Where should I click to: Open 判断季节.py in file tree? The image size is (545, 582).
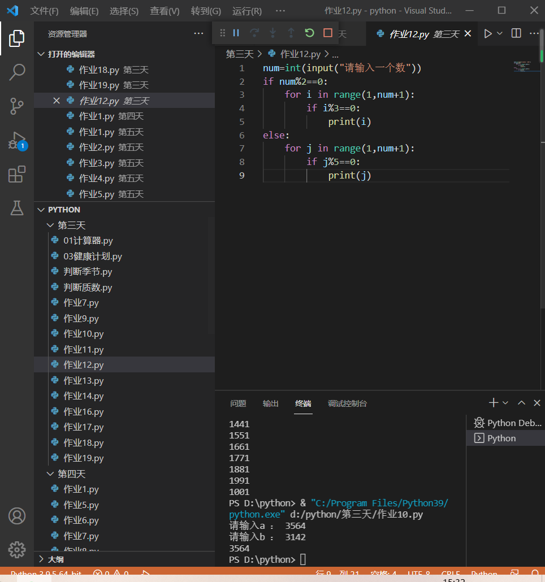(x=124, y=272)
